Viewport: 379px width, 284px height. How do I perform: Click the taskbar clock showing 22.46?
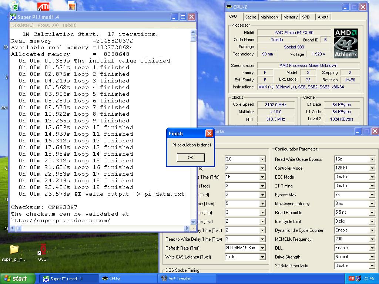pos(369,278)
